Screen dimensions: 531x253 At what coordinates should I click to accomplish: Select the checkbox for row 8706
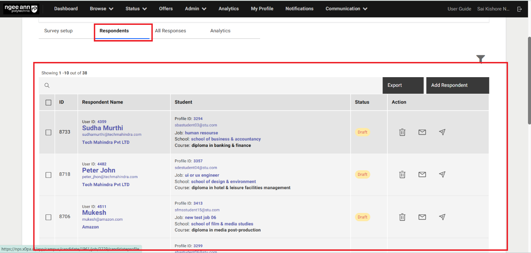(48, 217)
